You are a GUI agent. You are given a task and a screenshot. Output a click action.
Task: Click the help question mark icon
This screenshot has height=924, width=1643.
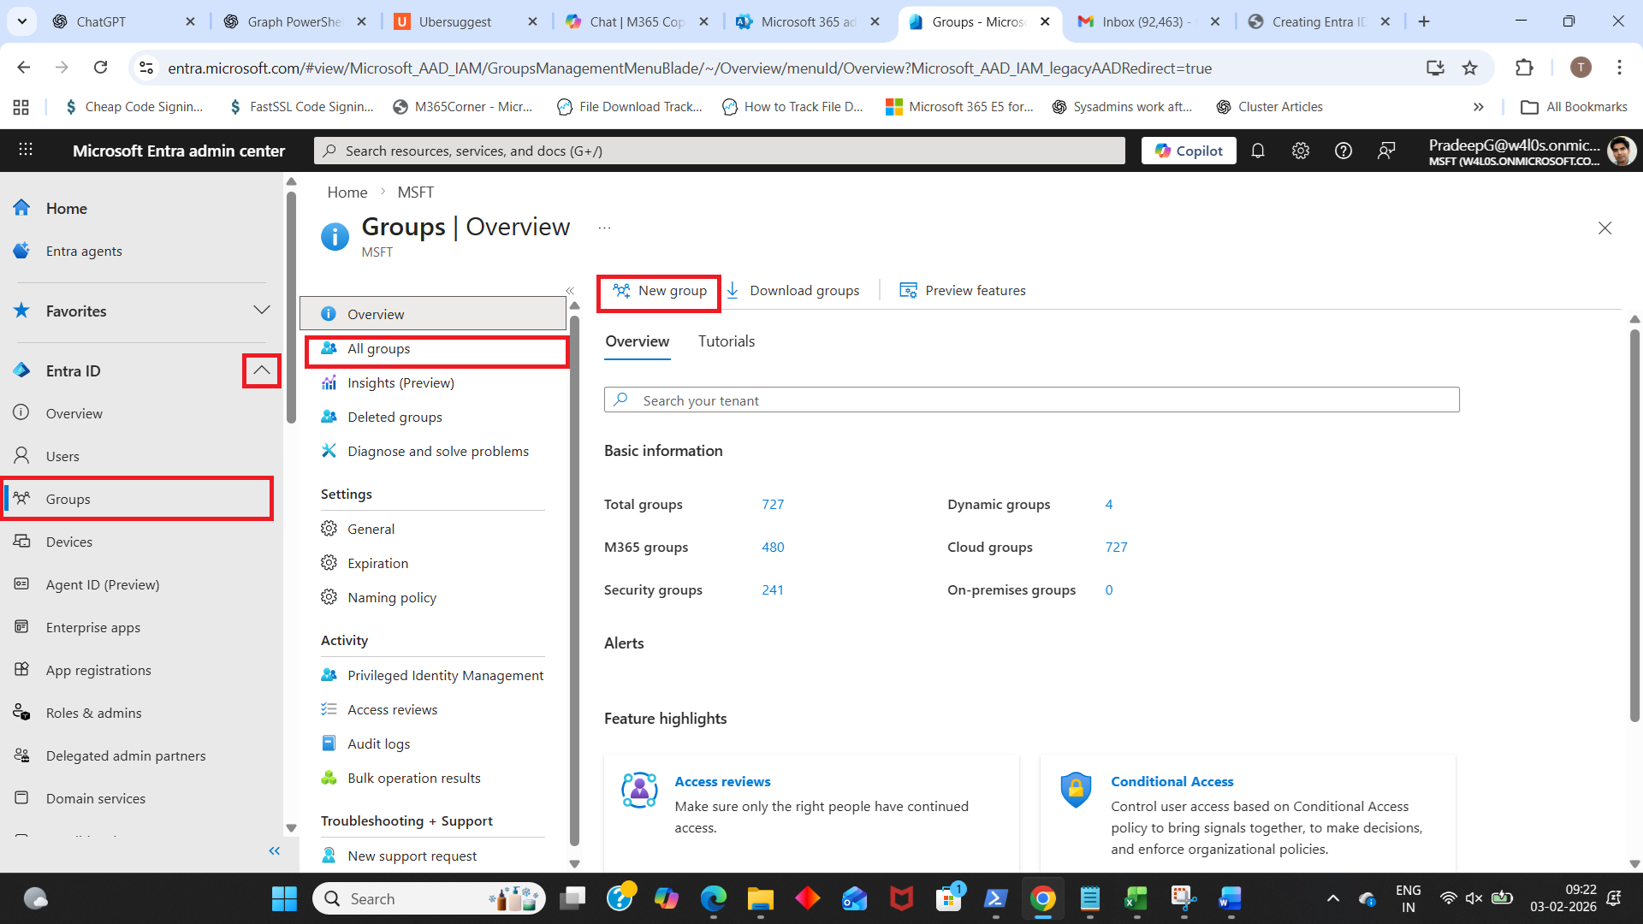pyautogui.click(x=1343, y=151)
